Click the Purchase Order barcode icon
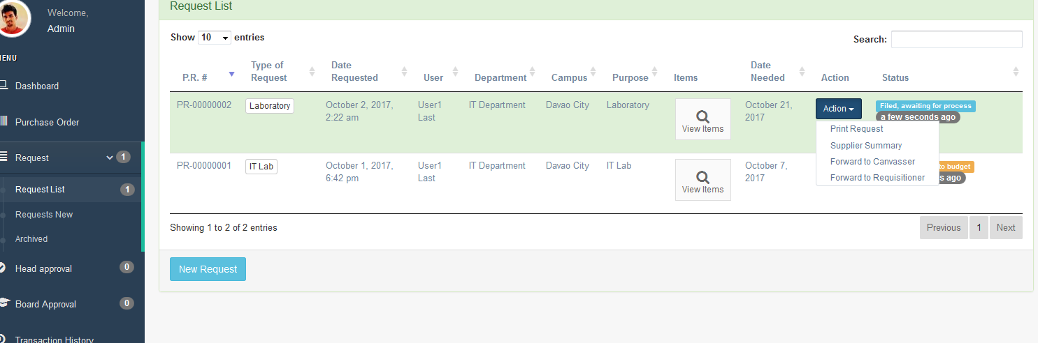 3,122
